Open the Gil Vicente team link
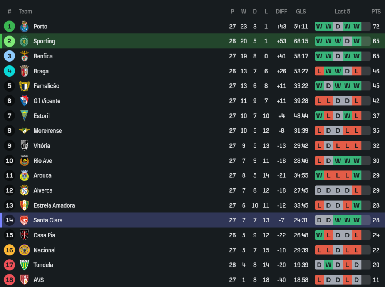Screen dimensions: 385x287 tap(47, 101)
